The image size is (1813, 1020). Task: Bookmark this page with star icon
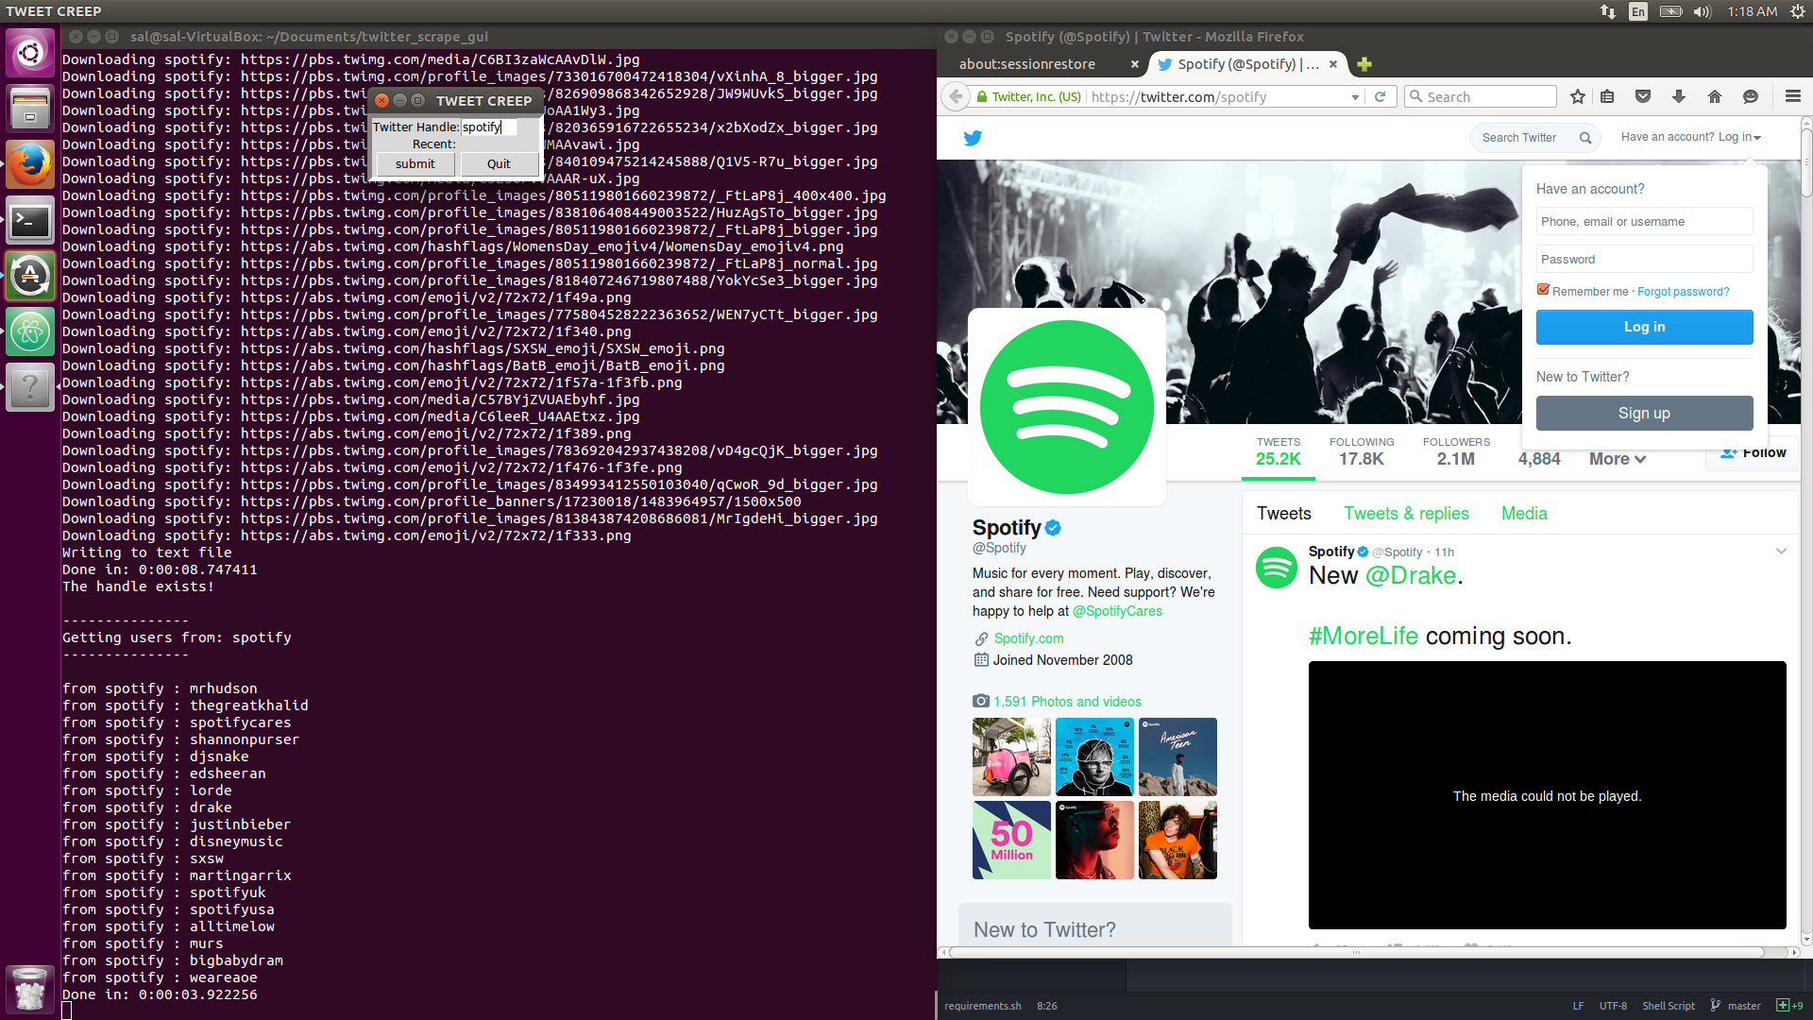click(x=1577, y=96)
